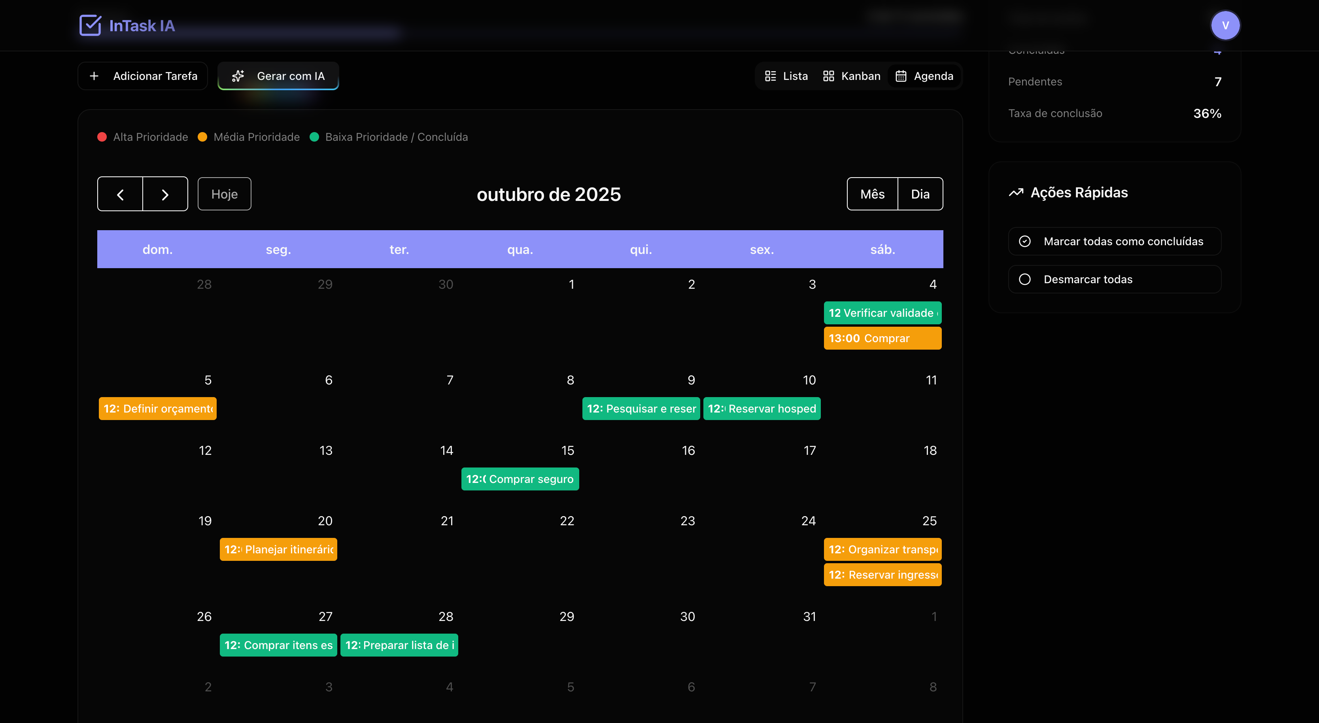Image resolution: width=1319 pixels, height=723 pixels.
Task: Click the plus icon on Adicionar Tarefa
Action: point(94,76)
